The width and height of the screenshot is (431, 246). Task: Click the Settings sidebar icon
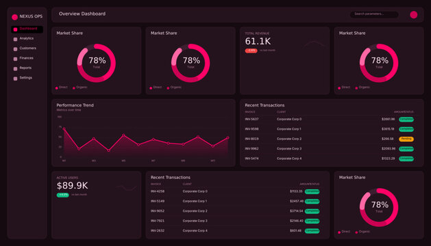(x=15, y=79)
